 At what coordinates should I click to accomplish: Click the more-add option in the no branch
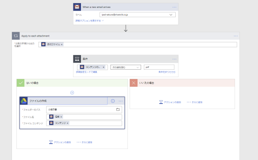tap(194, 102)
